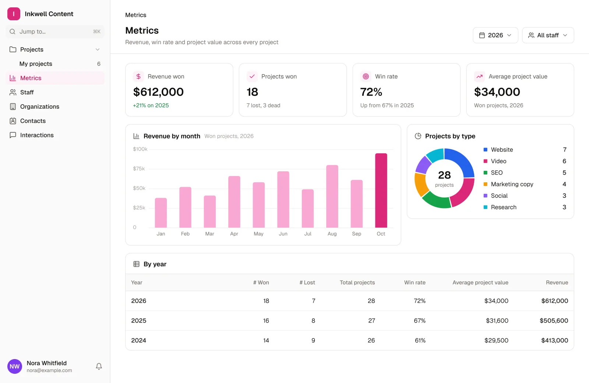The height and width of the screenshot is (383, 589).
Task: Click the 2024 row year cell
Action: [139, 341]
